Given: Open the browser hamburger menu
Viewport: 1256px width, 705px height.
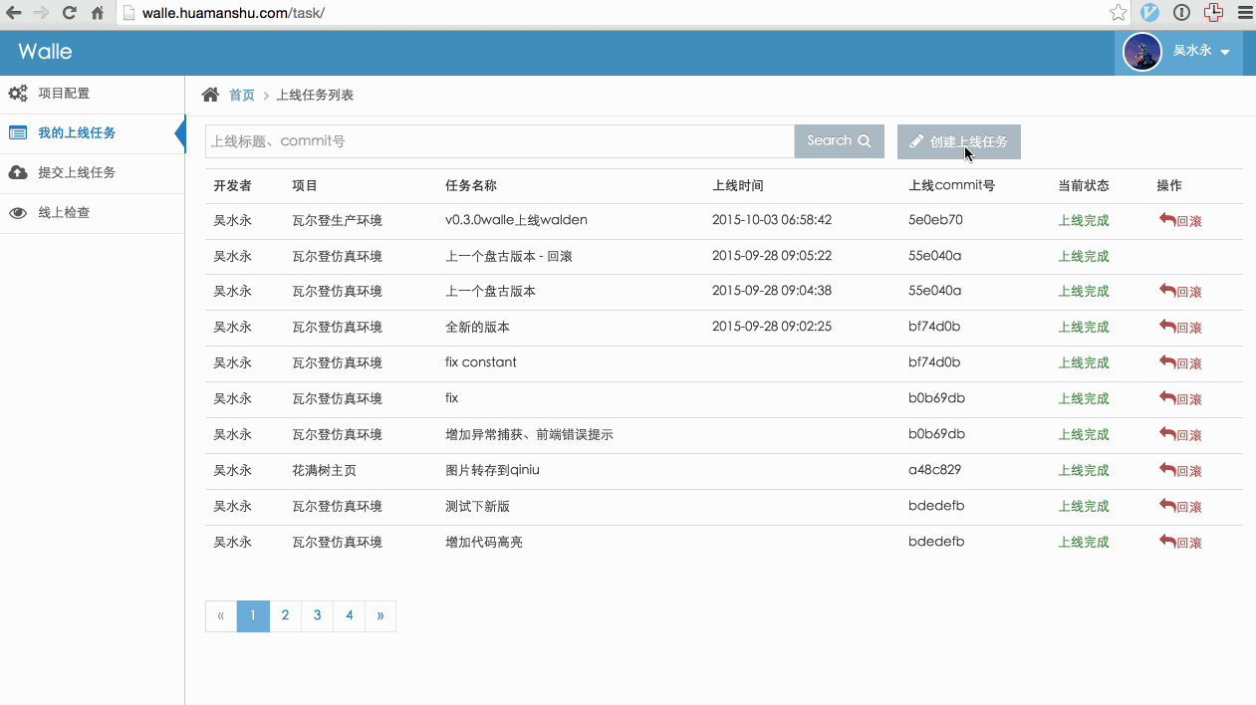Looking at the screenshot, I should tap(1244, 13).
